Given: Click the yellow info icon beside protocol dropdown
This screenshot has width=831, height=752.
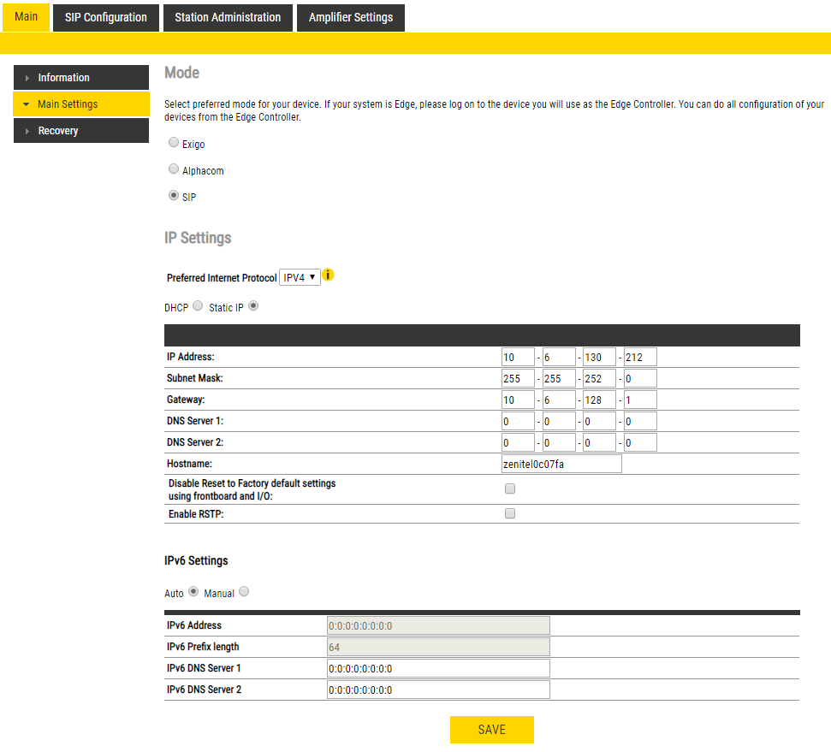Looking at the screenshot, I should point(329,276).
